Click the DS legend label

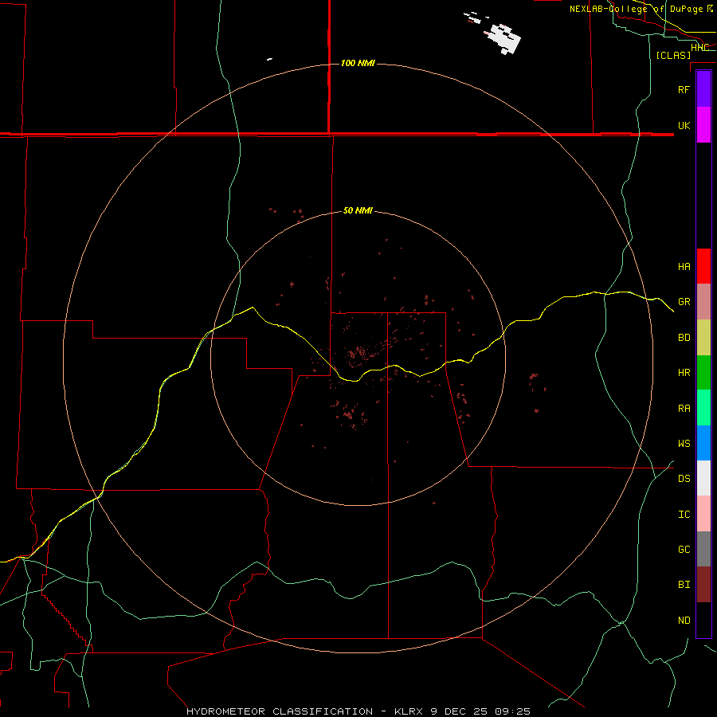tap(684, 479)
